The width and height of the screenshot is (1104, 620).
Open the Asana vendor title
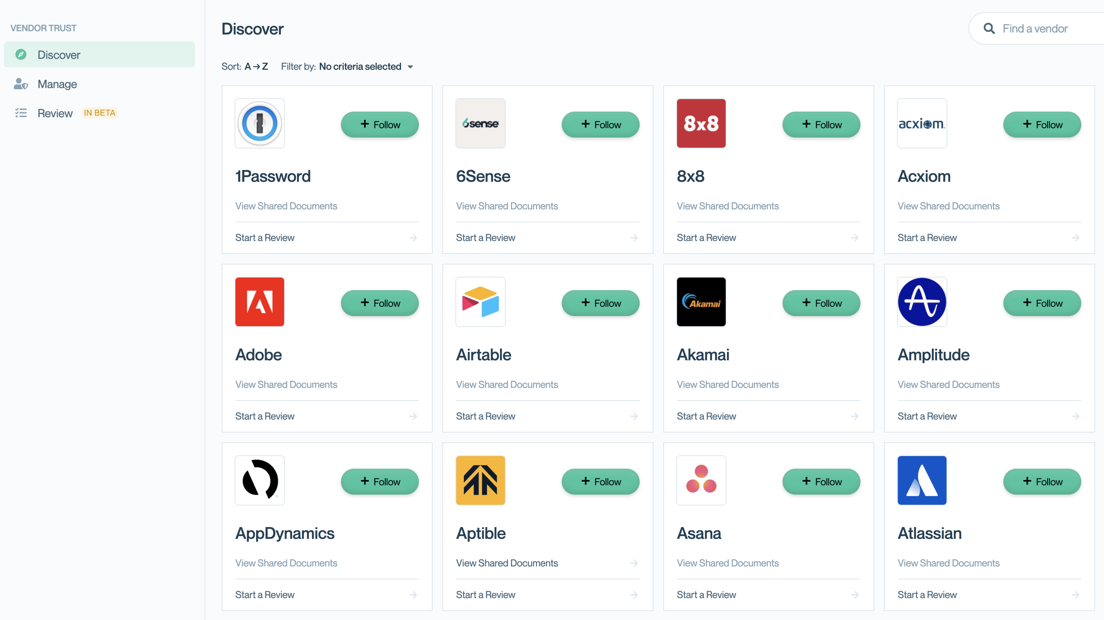point(699,534)
